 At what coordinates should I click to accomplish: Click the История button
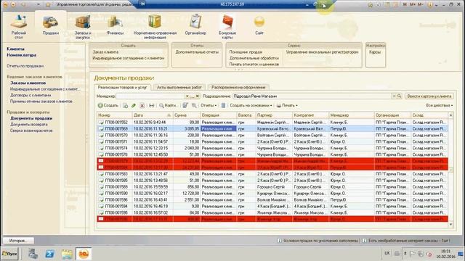pyautogui.click(x=18, y=241)
